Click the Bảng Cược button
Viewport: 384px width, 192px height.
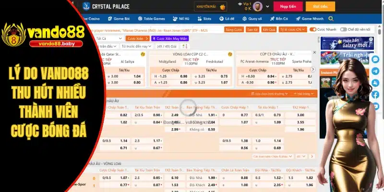pos(234,29)
